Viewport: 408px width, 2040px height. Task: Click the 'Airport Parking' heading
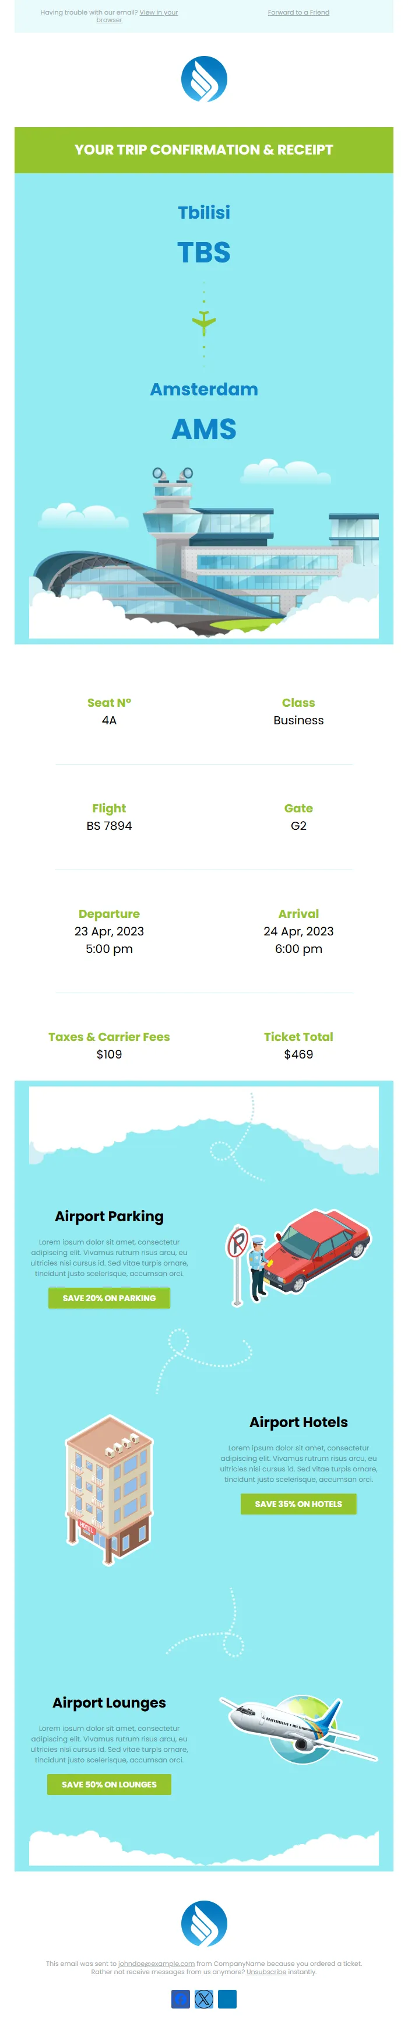coord(110,1217)
